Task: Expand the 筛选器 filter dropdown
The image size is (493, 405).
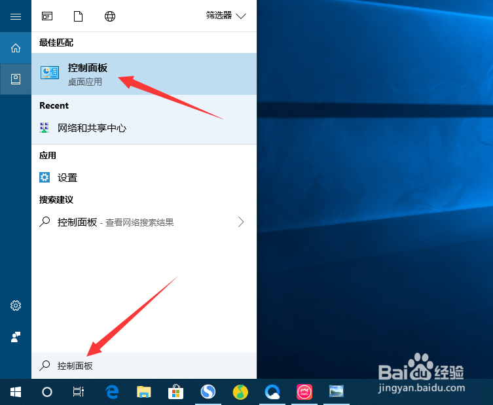Action: coord(226,16)
